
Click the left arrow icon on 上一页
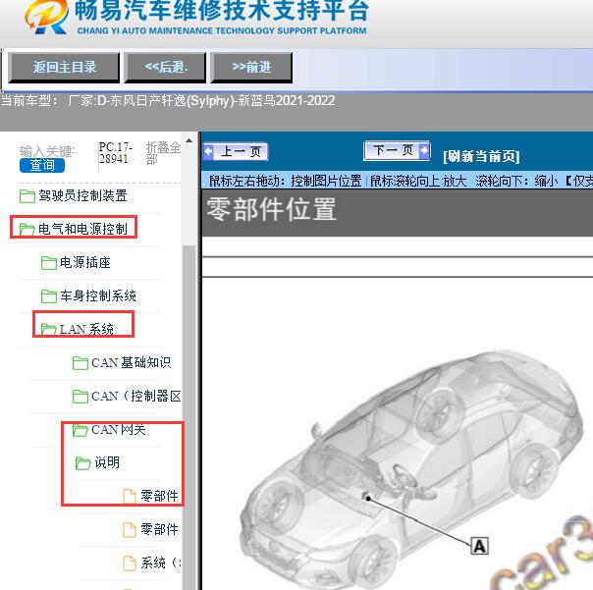(208, 151)
